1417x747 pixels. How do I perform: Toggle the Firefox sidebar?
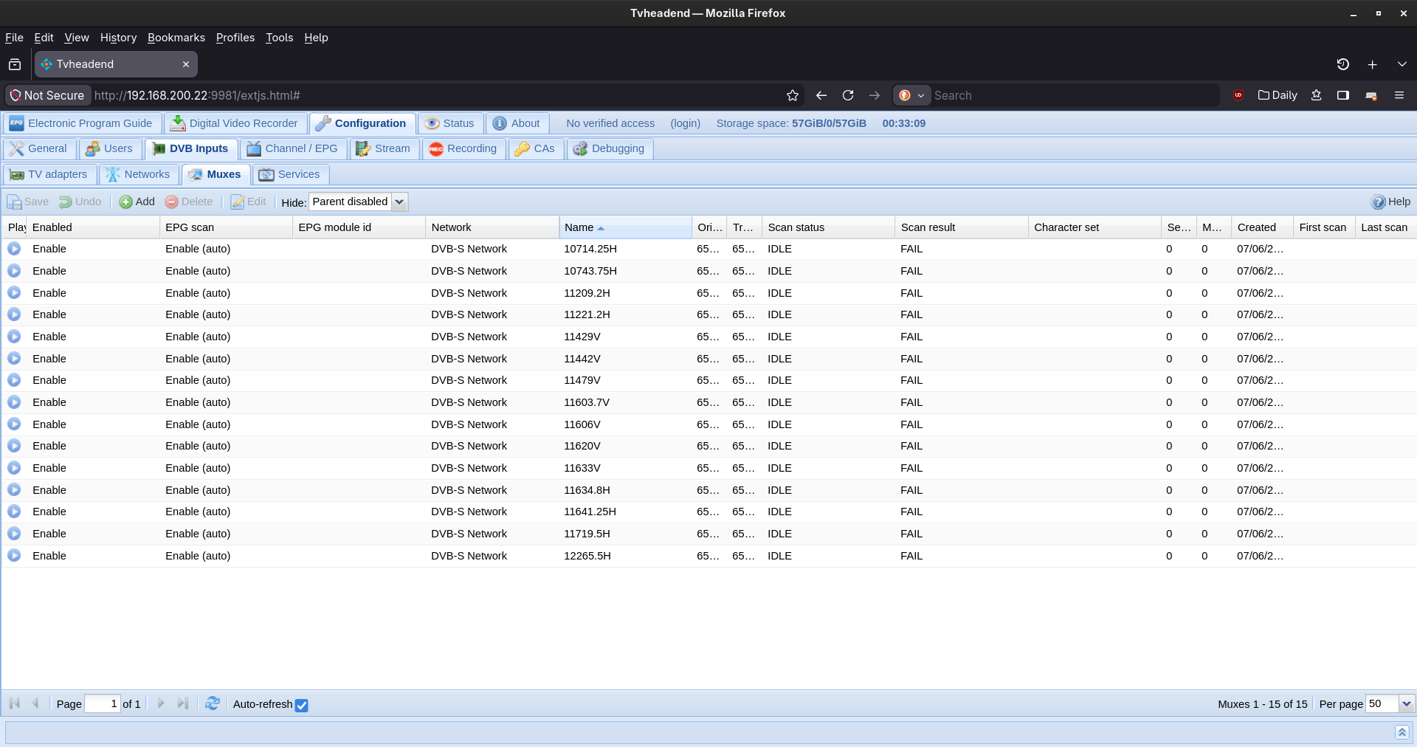(x=1343, y=95)
